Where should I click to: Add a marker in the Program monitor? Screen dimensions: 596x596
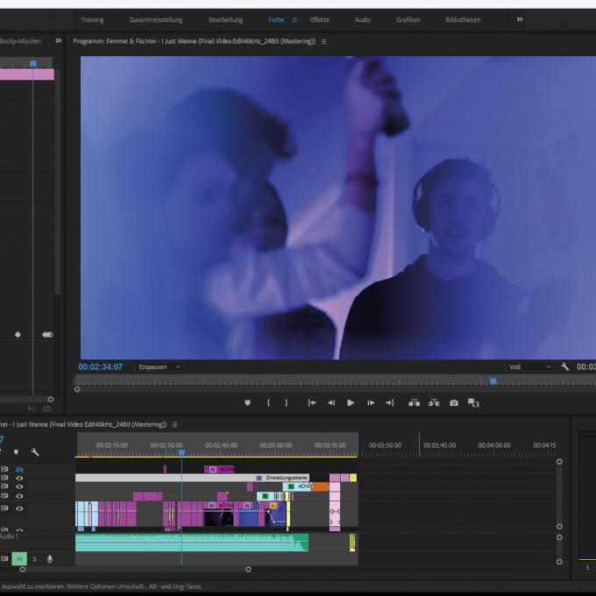(x=247, y=402)
